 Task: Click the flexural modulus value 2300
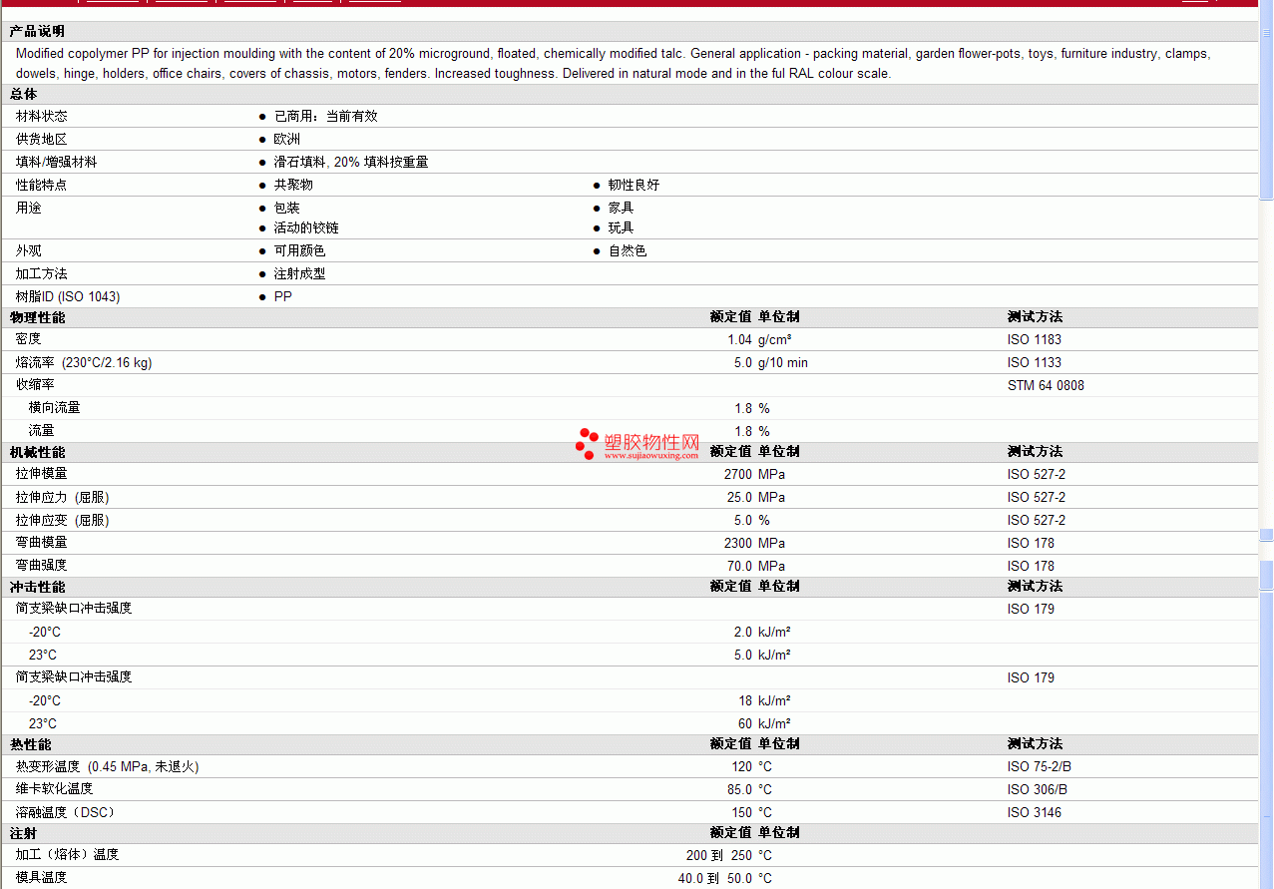pos(738,543)
